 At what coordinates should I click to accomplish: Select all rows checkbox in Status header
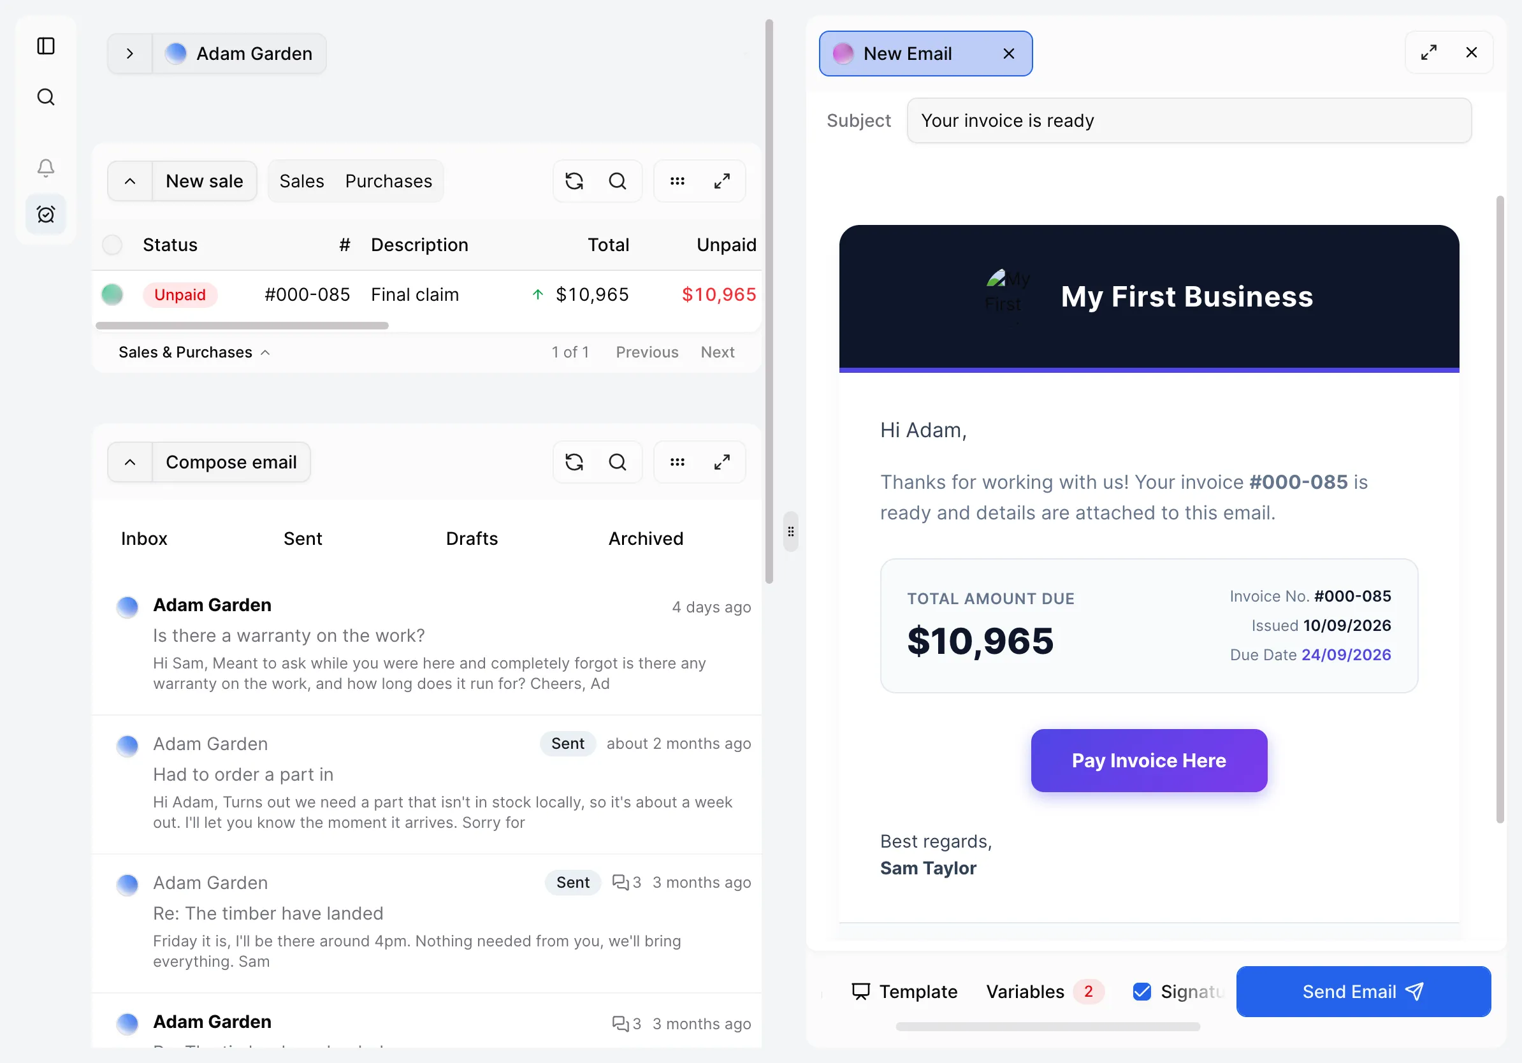click(112, 245)
